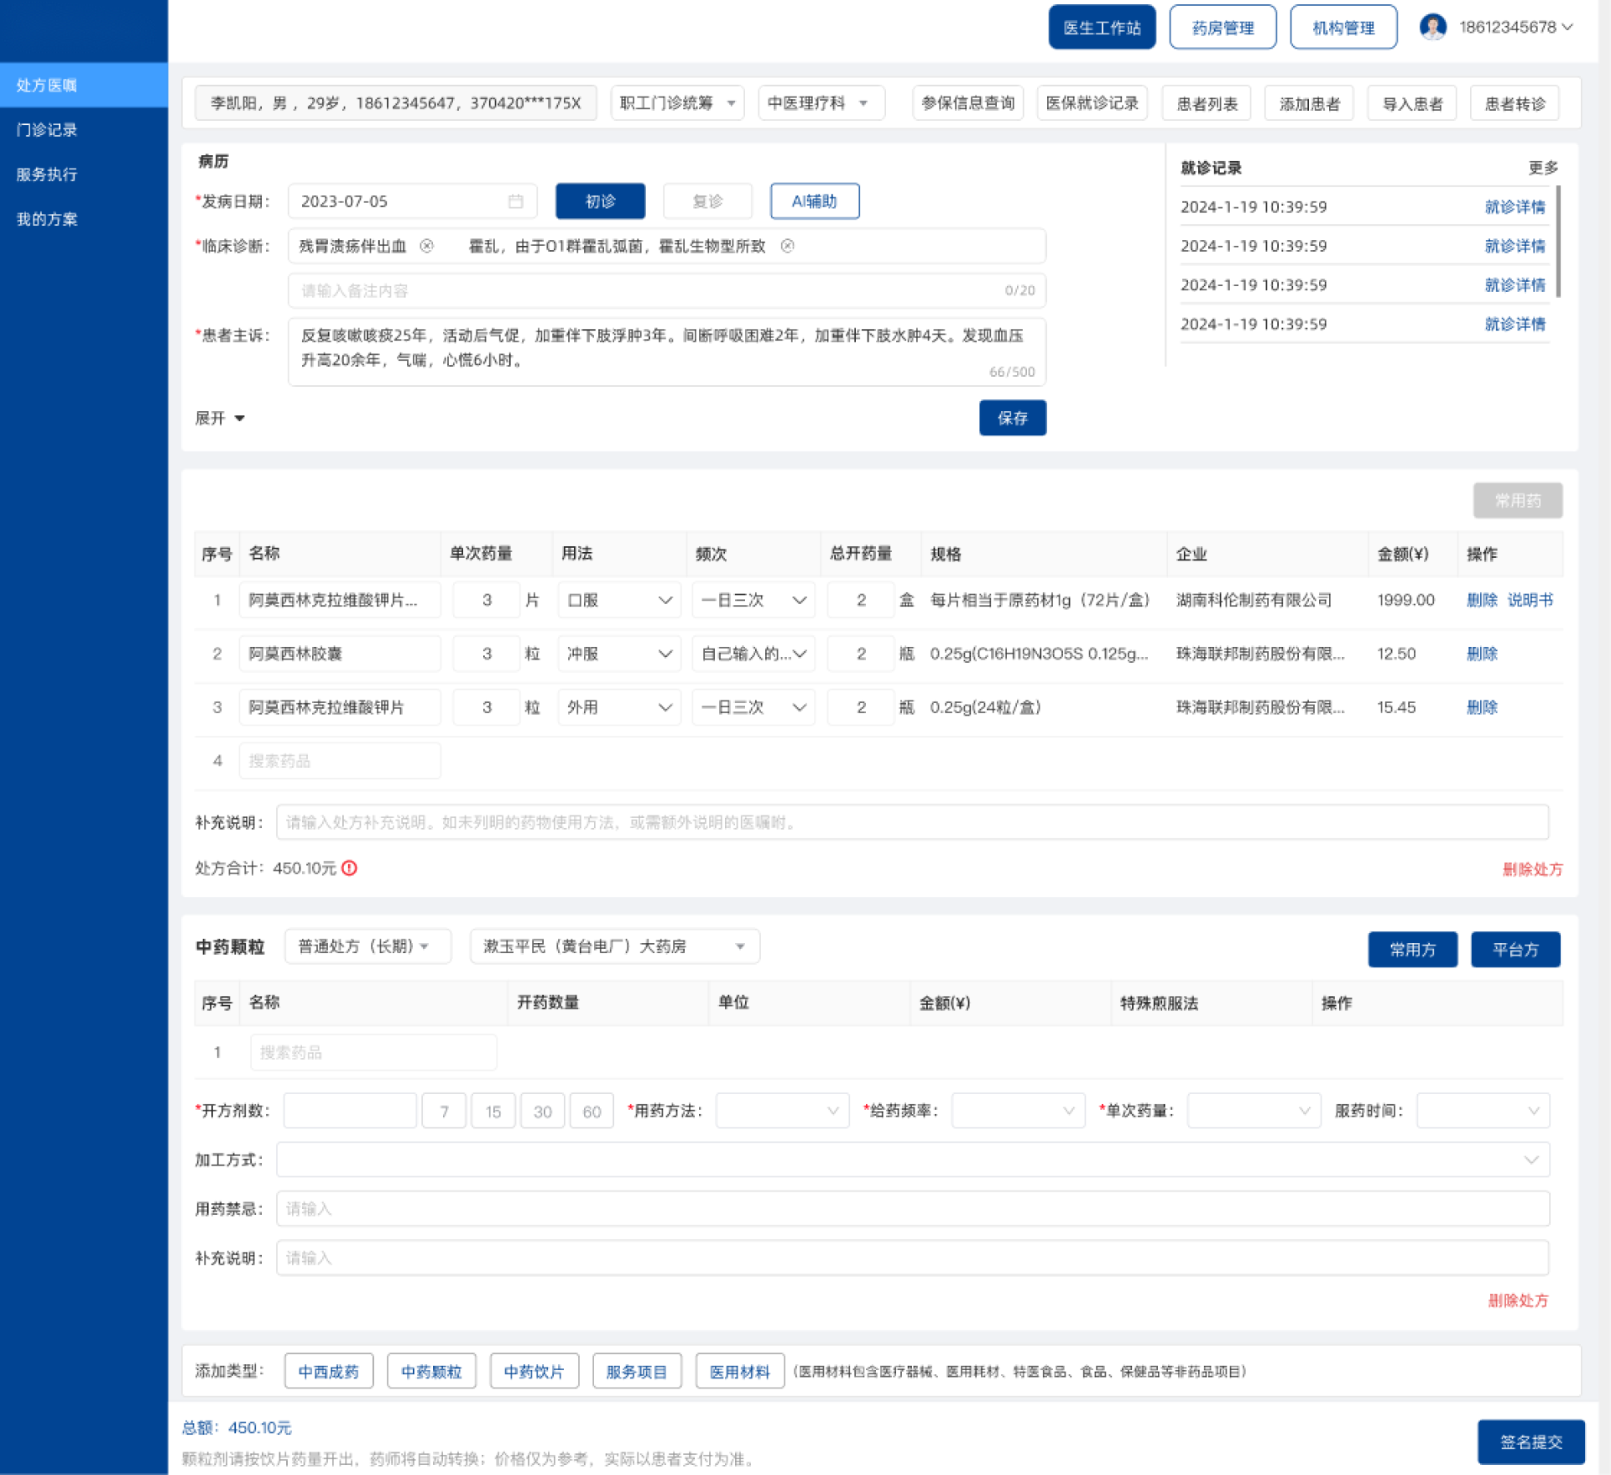Select 复诊 visit type

click(707, 201)
